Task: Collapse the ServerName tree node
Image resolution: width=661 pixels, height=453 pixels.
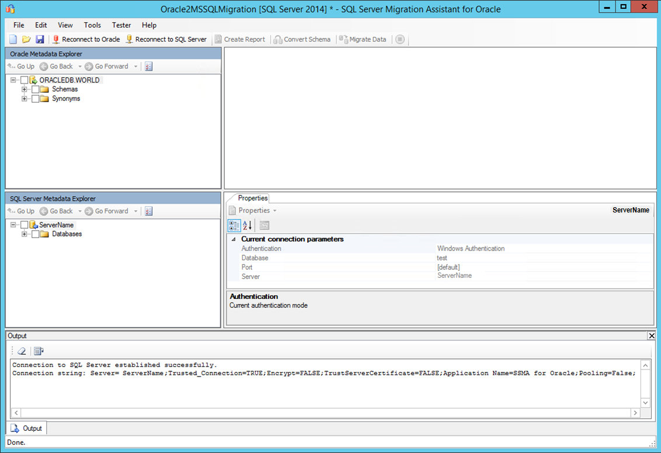Action: click(x=13, y=225)
